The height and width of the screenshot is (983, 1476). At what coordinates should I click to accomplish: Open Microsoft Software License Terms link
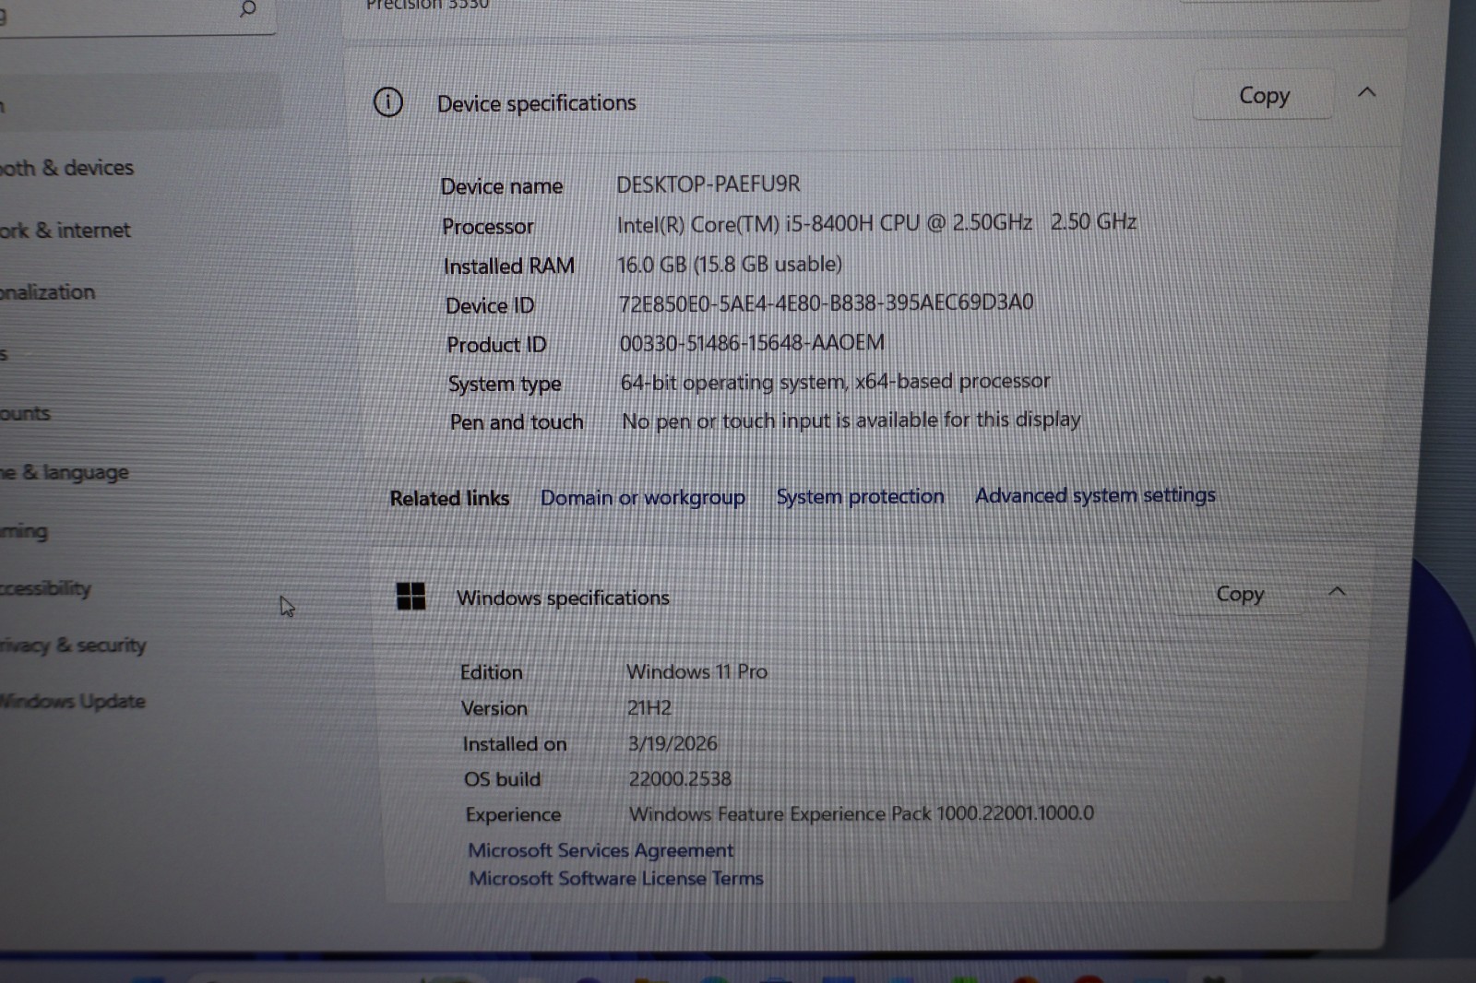pos(616,878)
